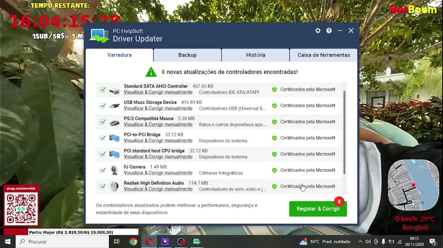Click Visualizar & Corrigir manualmente for PCI host CPU bridge
The image size is (443, 248).
click(x=158, y=157)
